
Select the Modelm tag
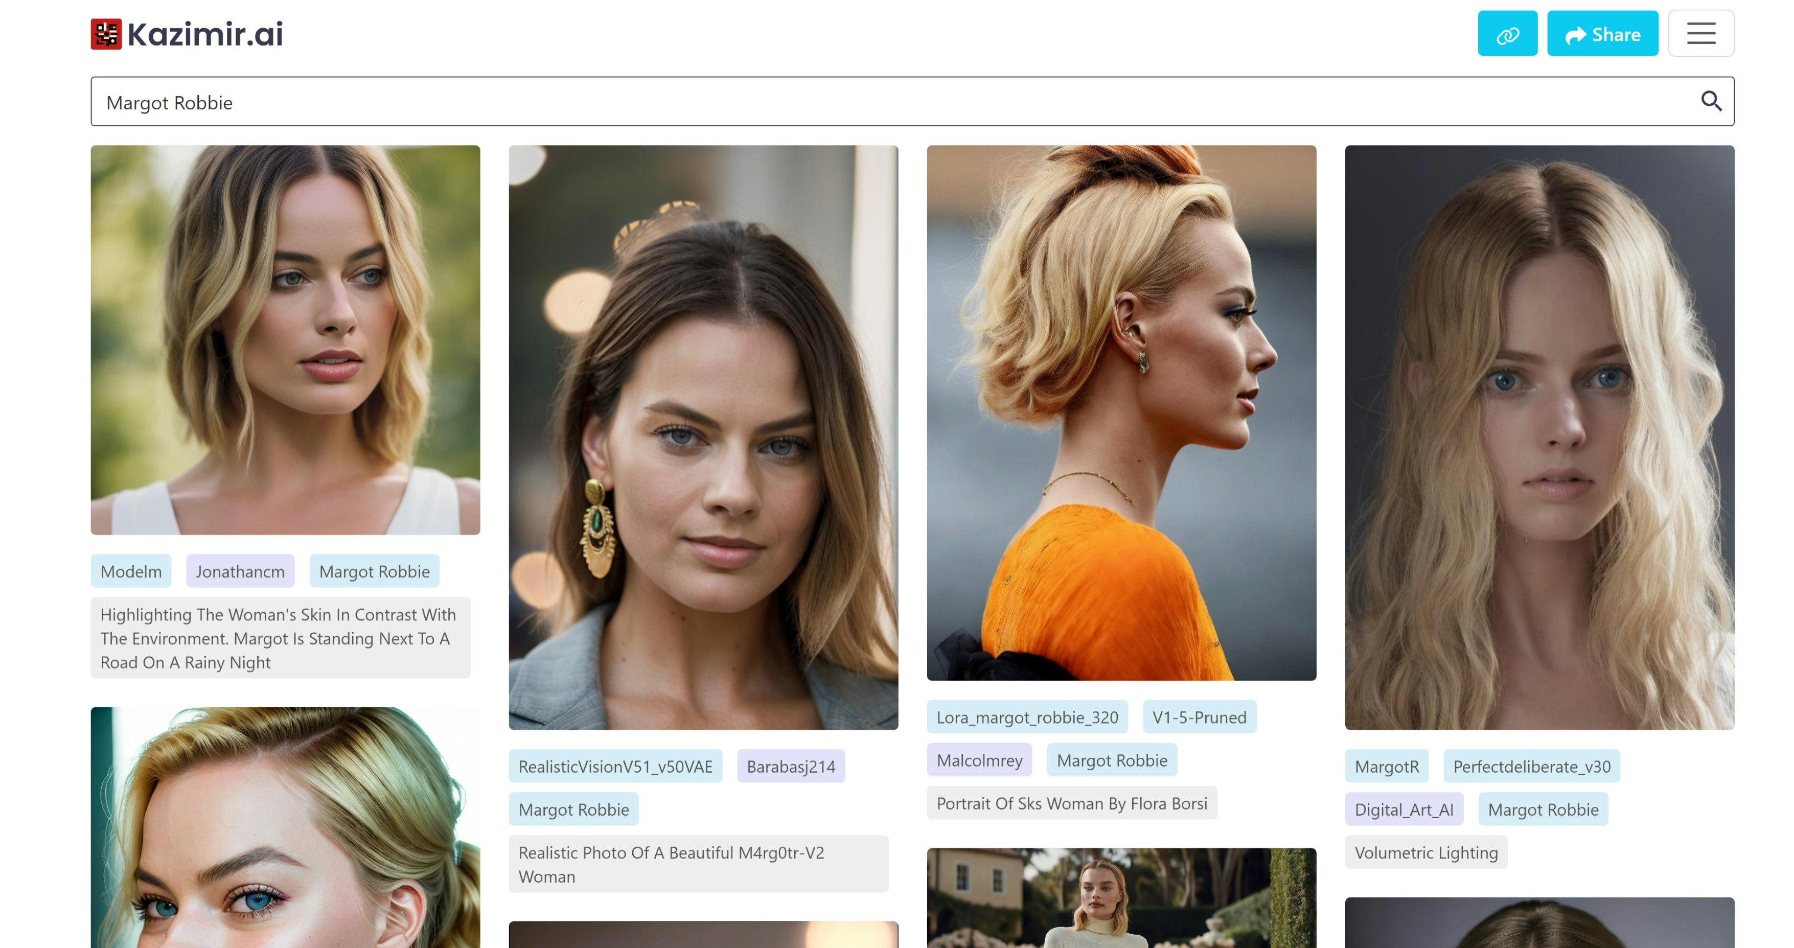click(x=131, y=572)
